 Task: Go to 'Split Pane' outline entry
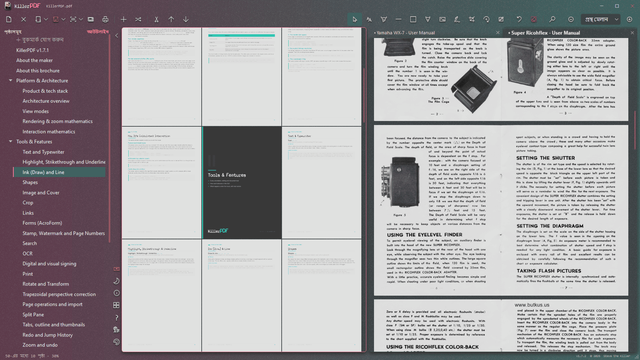33,315
